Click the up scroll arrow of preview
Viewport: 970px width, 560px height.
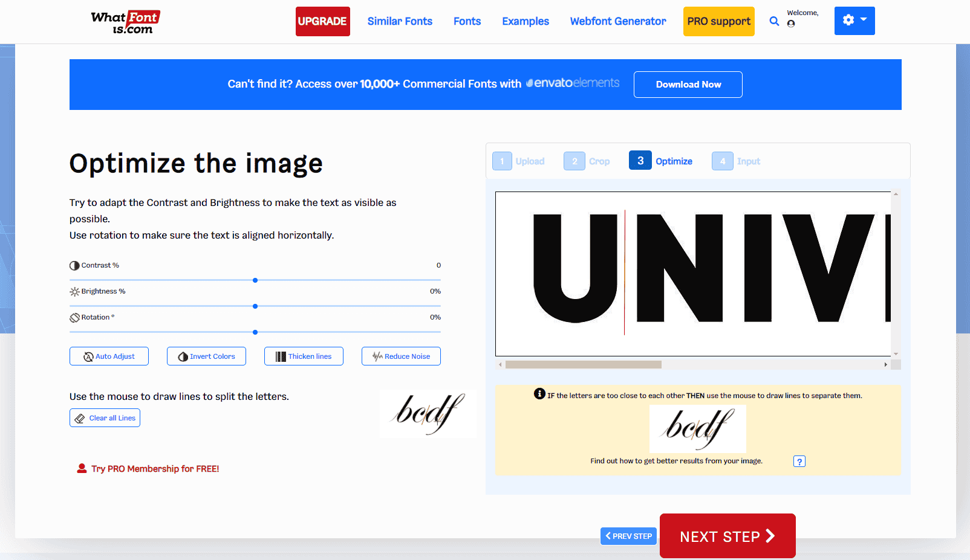(896, 195)
